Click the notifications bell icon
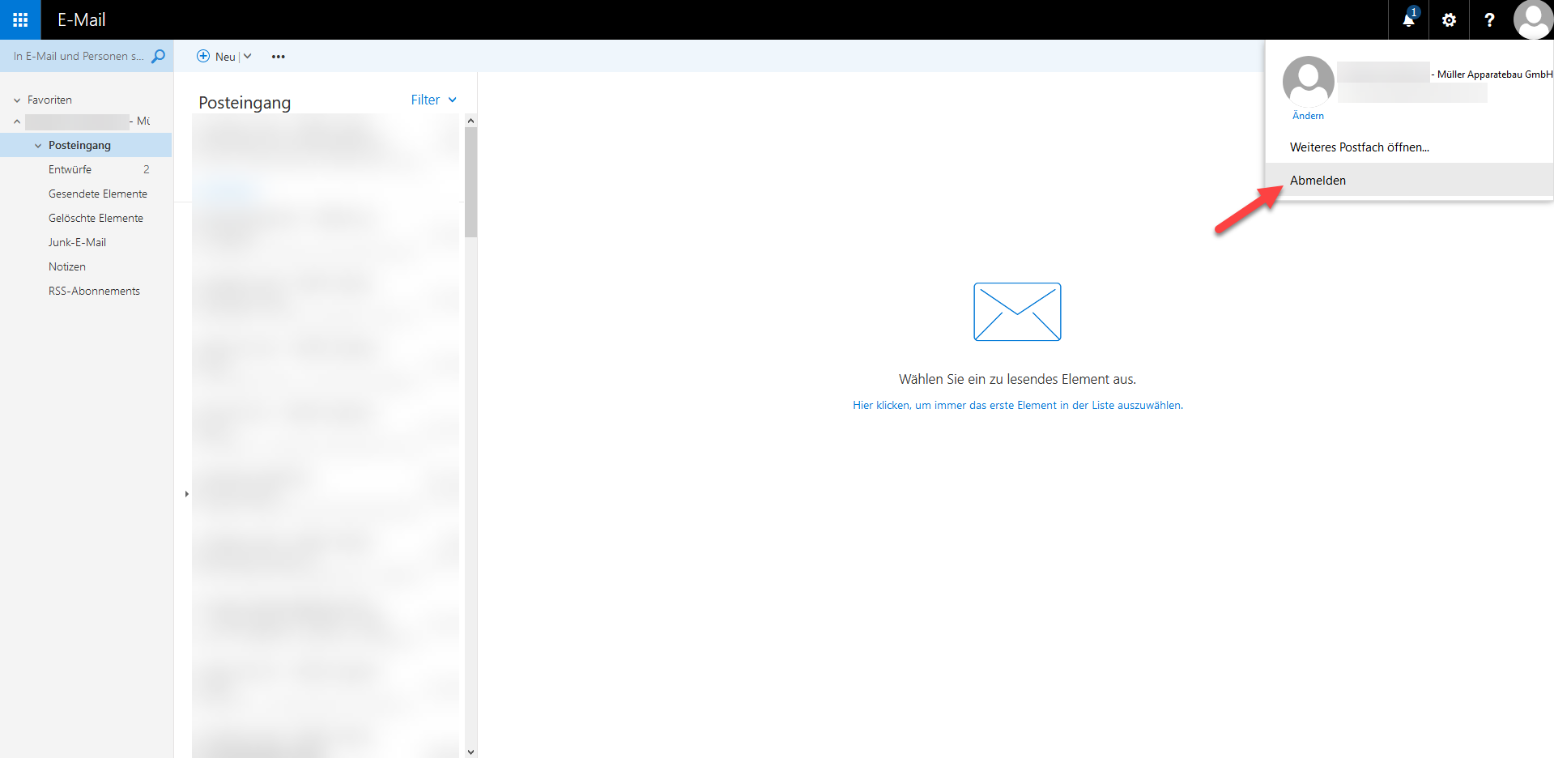This screenshot has width=1554, height=758. click(x=1408, y=20)
